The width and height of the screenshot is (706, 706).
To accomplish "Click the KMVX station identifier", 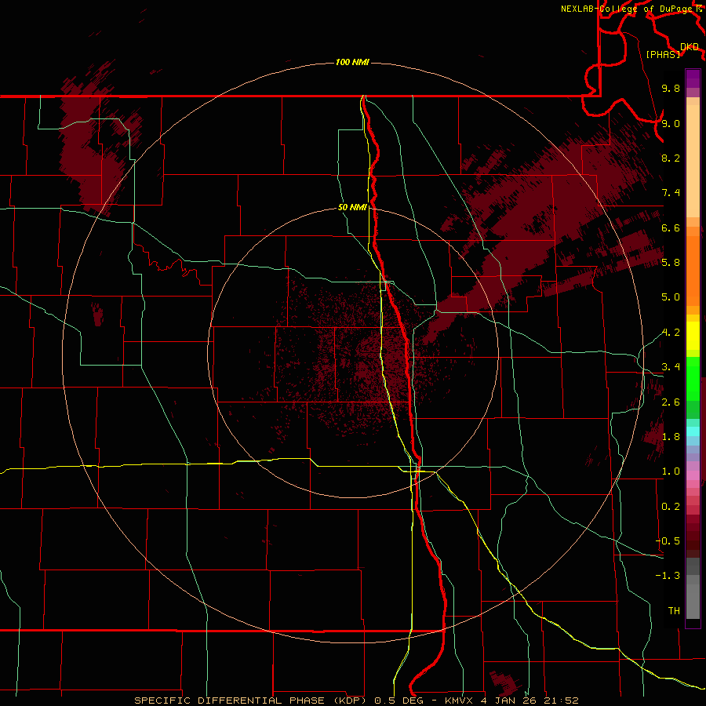I will point(459,701).
